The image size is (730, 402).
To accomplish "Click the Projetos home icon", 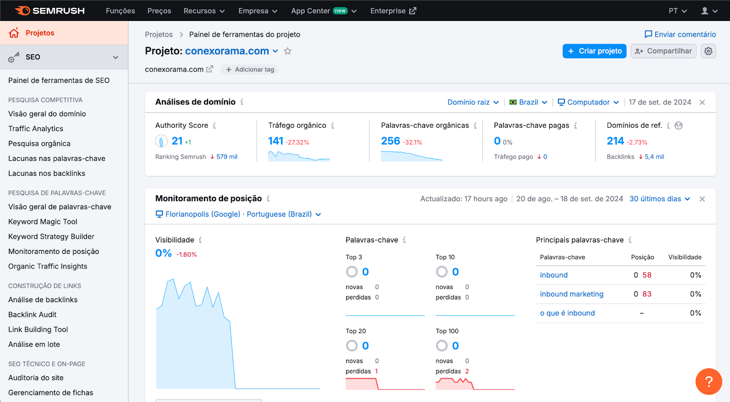I will tap(14, 33).
